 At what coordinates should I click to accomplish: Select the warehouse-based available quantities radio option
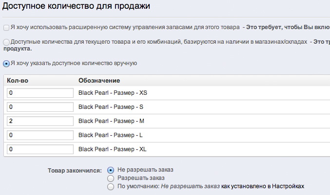6,42
